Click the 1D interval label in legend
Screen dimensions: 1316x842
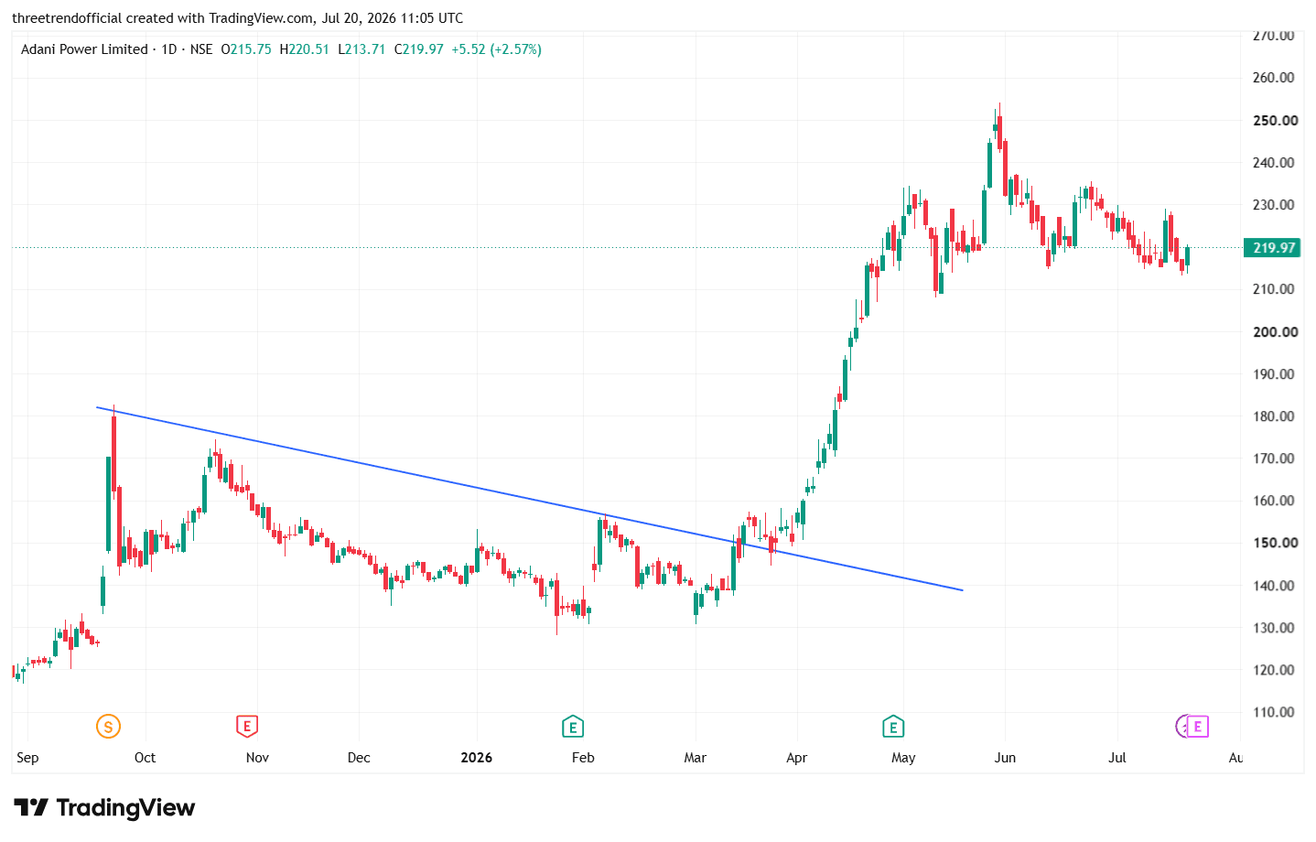coord(169,49)
